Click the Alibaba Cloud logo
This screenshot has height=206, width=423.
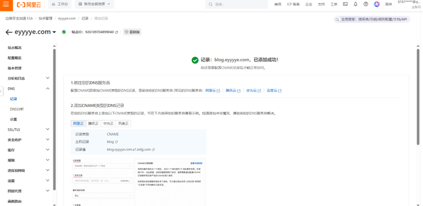[28, 4]
